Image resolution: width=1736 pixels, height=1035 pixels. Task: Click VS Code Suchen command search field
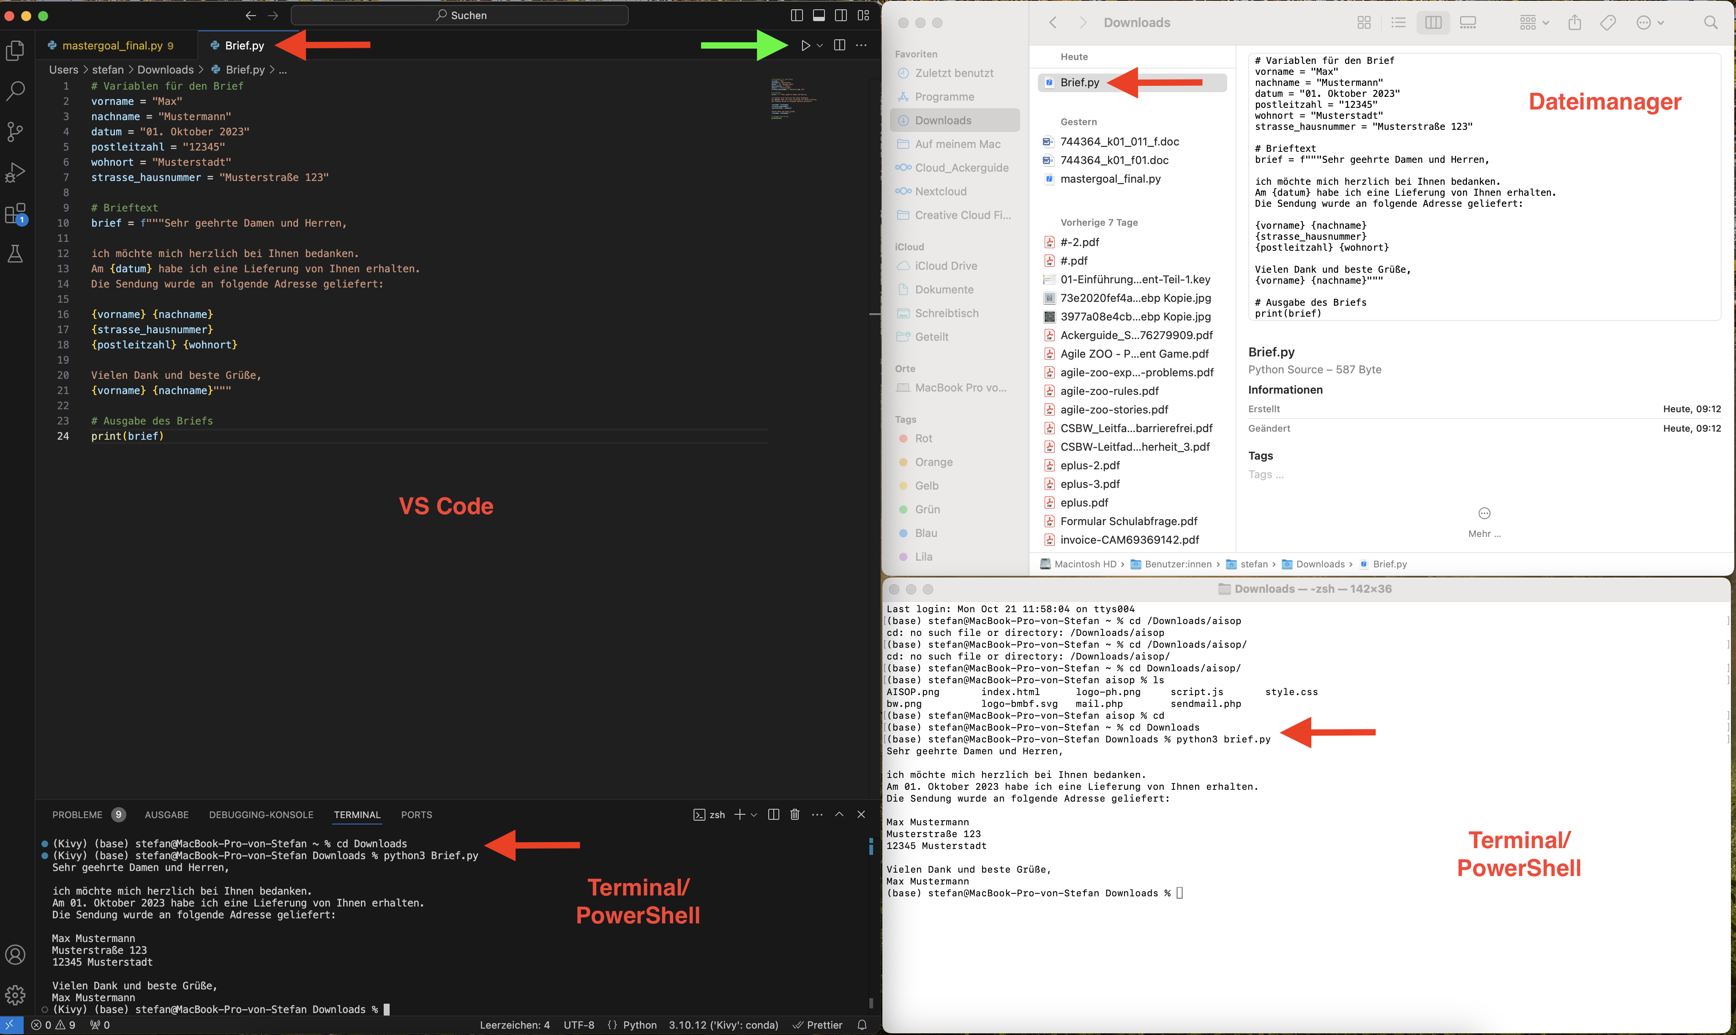coord(460,15)
